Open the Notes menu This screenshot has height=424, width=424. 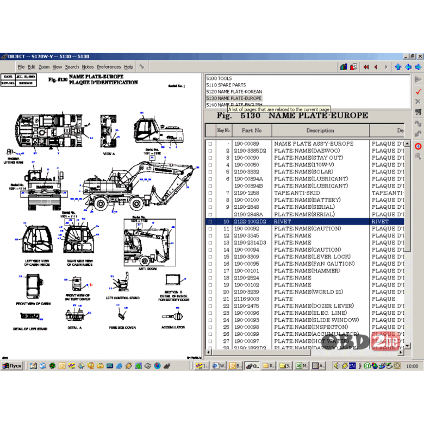(x=88, y=67)
